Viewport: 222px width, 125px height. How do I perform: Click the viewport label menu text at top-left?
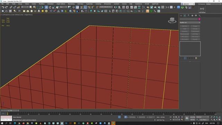point(17,15)
